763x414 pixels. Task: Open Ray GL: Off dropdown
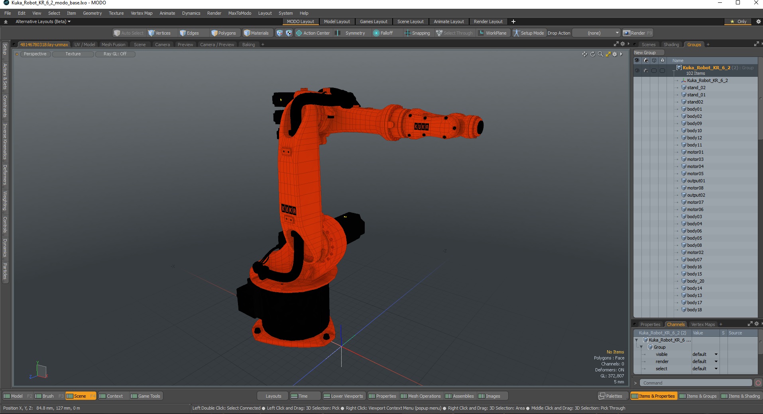coord(115,54)
